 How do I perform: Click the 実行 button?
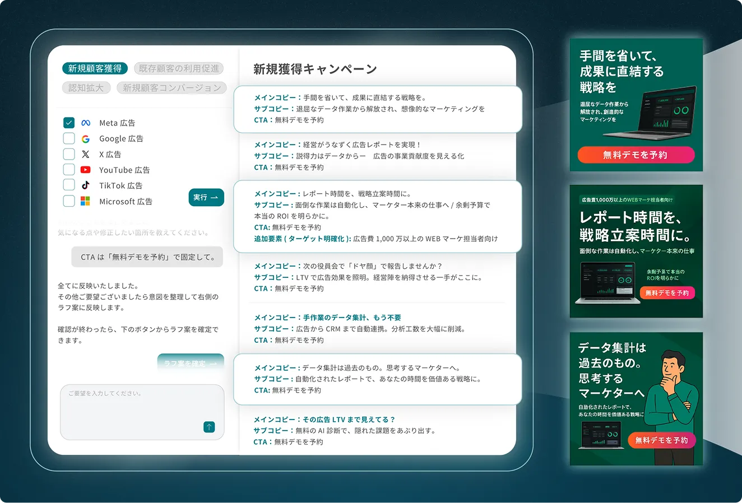tap(206, 197)
